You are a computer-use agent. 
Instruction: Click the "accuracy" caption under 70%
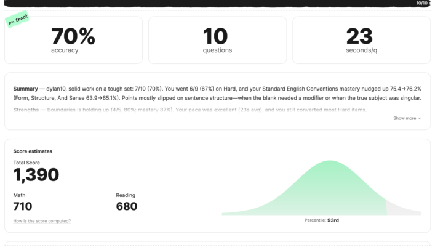(65, 50)
